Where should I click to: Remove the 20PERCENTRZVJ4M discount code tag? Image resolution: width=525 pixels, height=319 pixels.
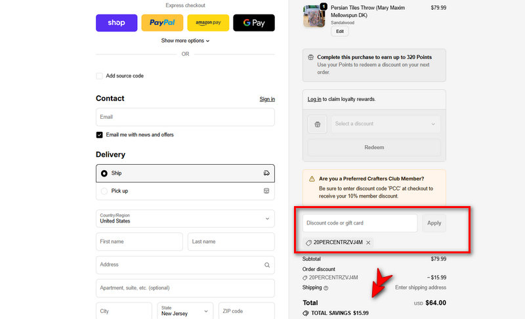[368, 243]
